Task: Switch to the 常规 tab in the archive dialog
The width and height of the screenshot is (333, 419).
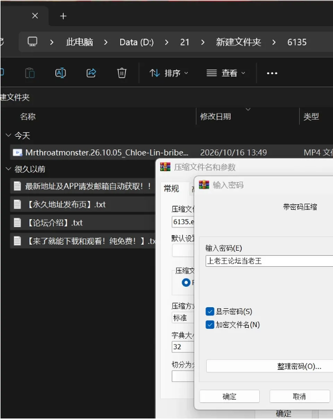Action: (171, 189)
